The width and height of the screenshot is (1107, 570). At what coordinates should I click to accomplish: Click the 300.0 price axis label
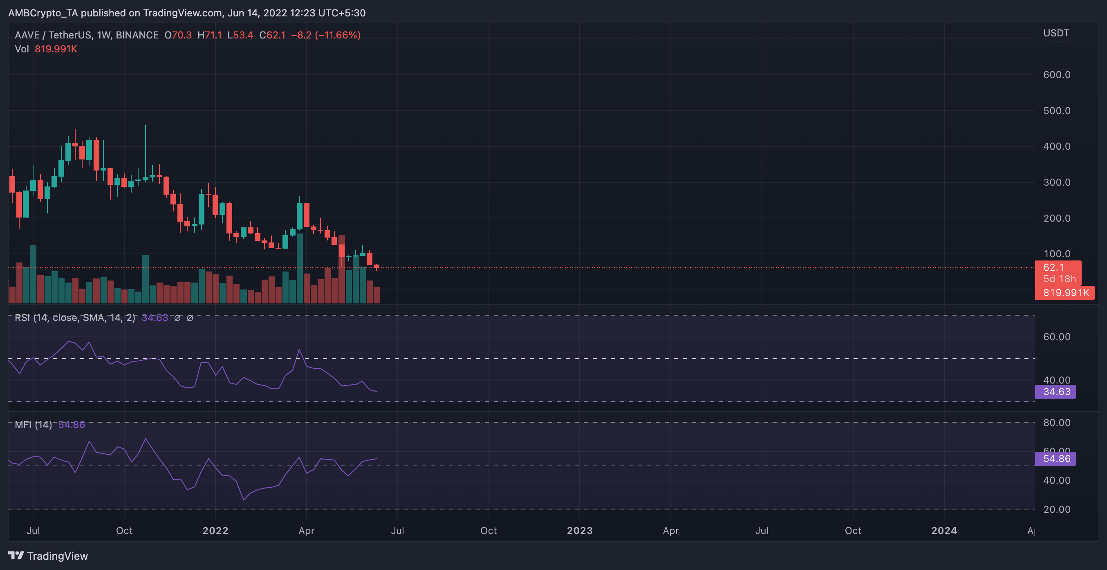pyautogui.click(x=1056, y=182)
